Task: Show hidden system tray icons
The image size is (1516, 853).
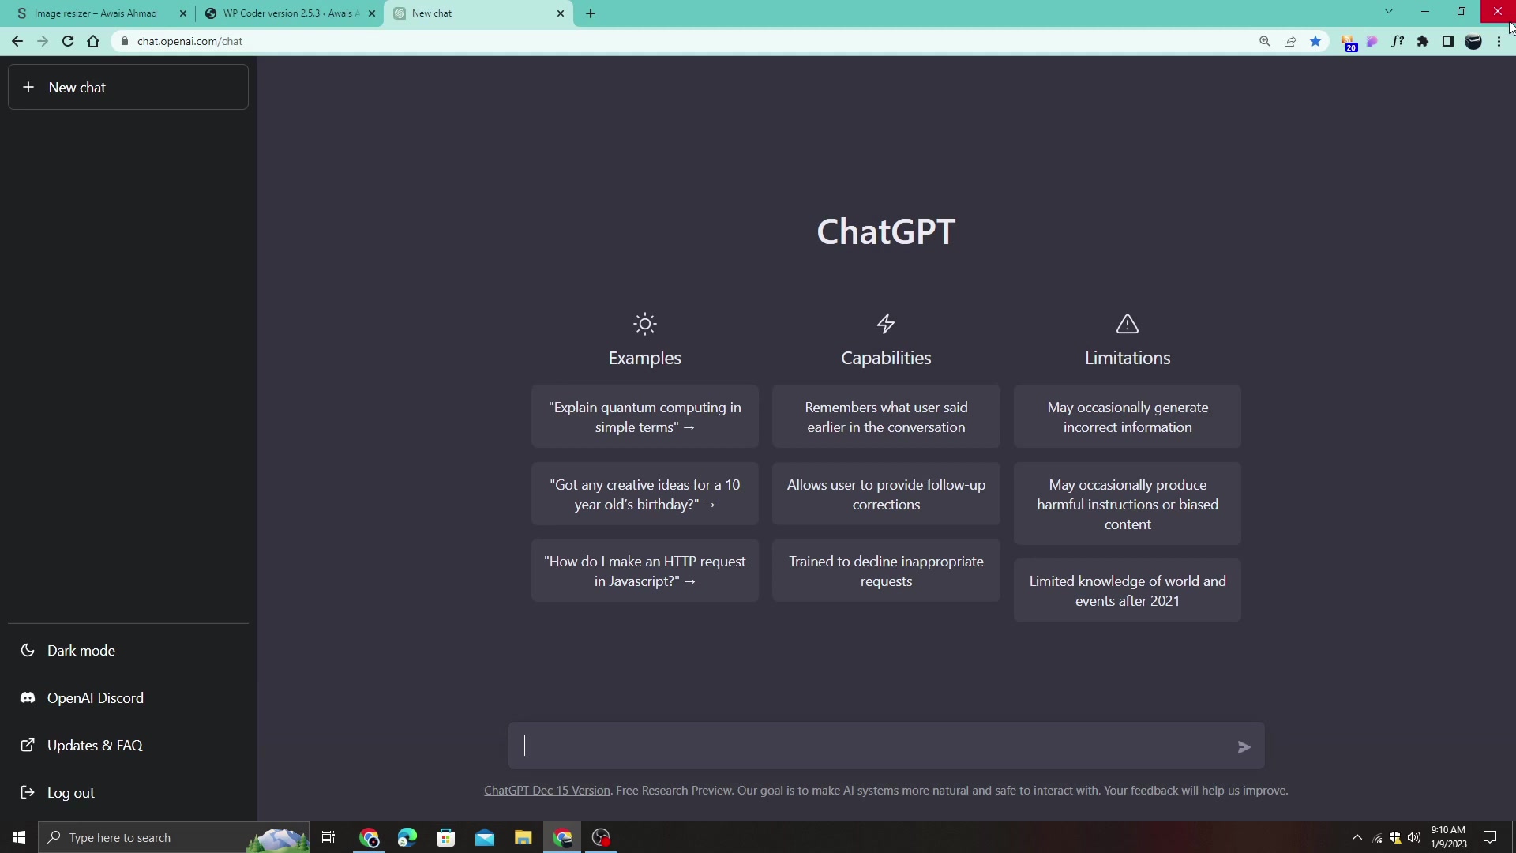Action: [1357, 837]
